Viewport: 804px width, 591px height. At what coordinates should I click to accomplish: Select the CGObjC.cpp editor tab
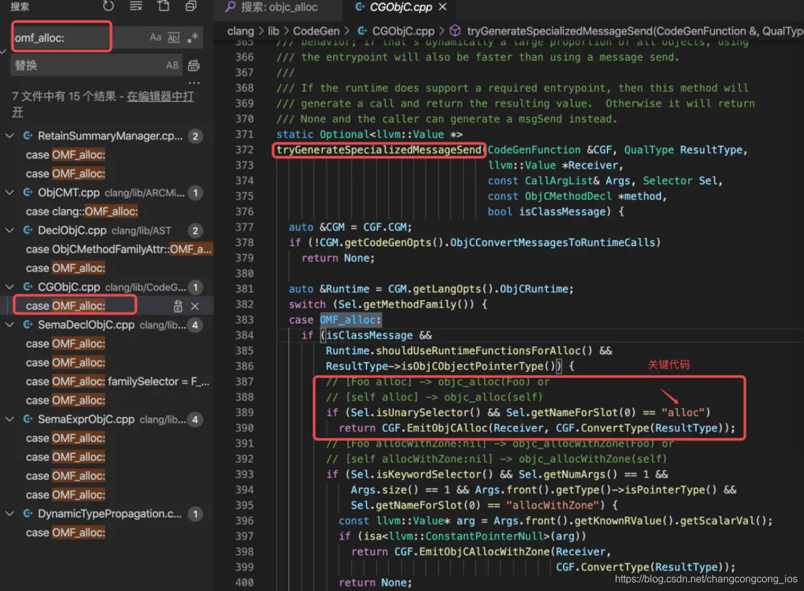(401, 8)
